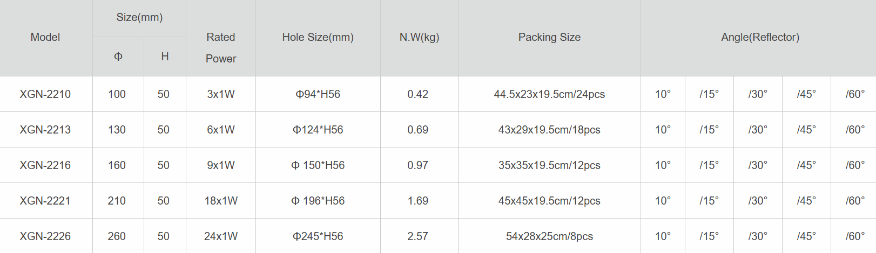Click the Angle(Reflector) header cell
Screen dimensions: 876x253
(x=760, y=37)
